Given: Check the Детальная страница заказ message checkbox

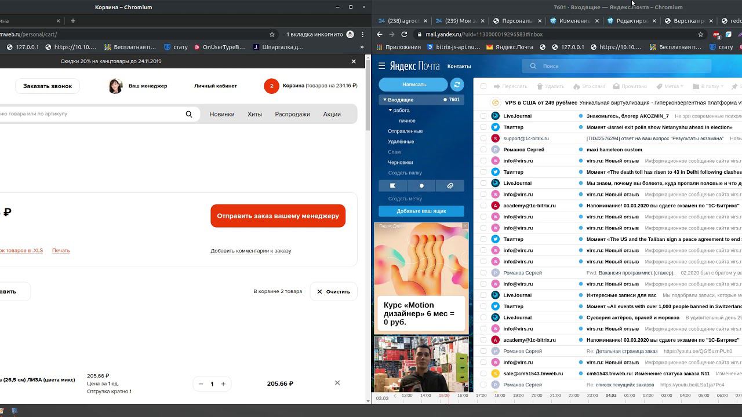Looking at the screenshot, I should pos(483,351).
